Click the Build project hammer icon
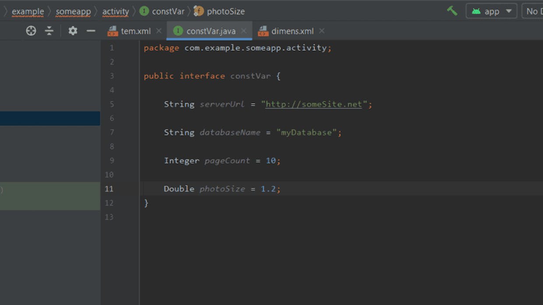 [x=452, y=11]
